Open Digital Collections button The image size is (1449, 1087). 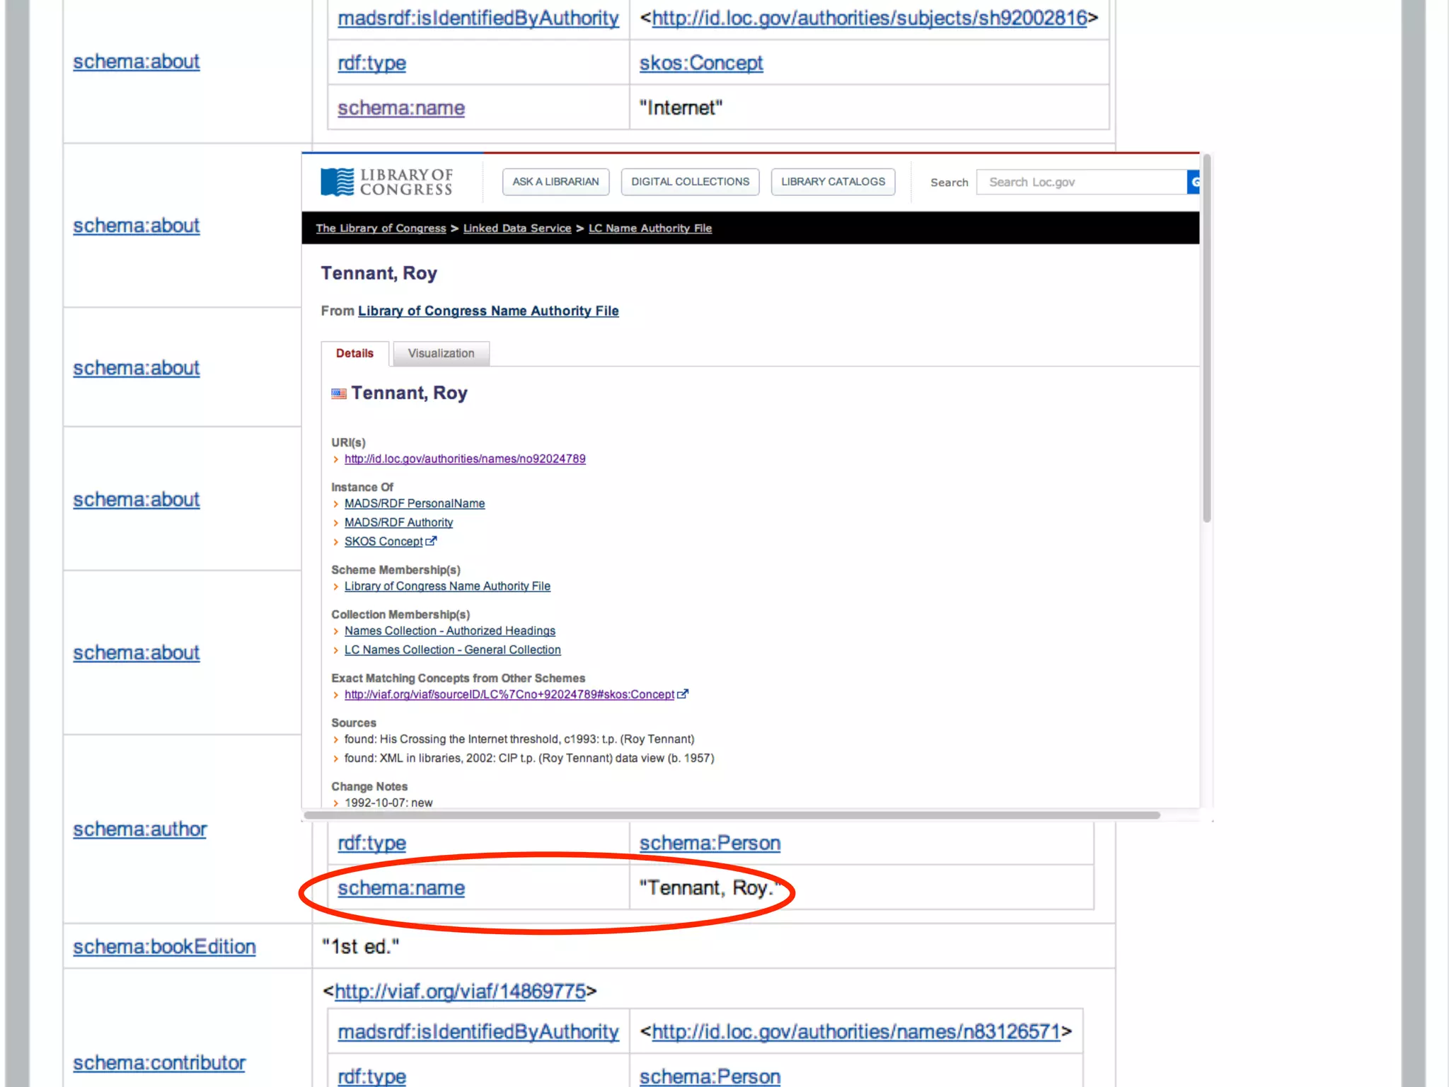(690, 182)
